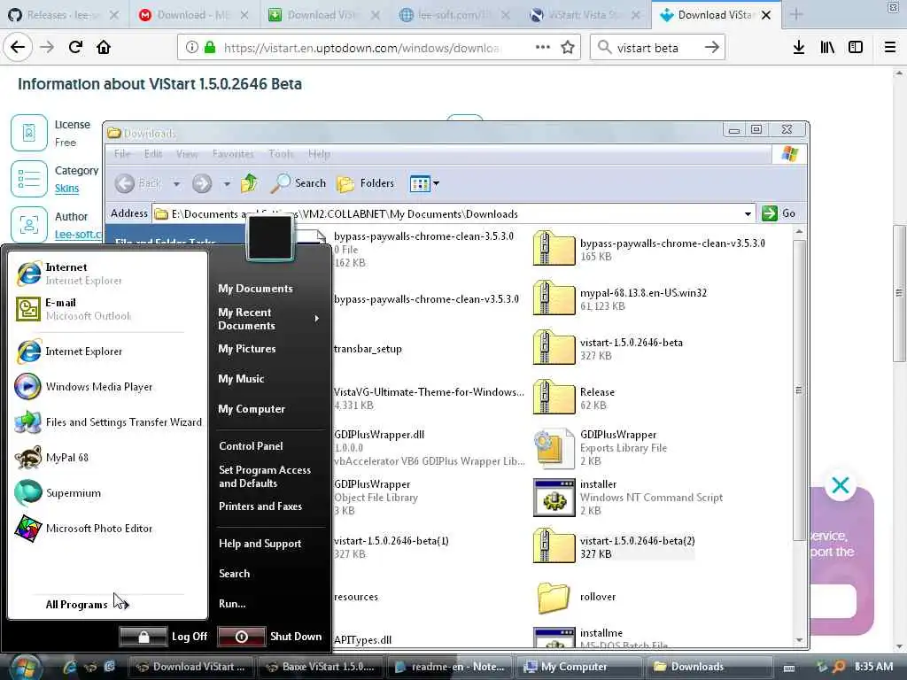Select transbar_setup file name
This screenshot has height=680, width=907.
[368, 349]
